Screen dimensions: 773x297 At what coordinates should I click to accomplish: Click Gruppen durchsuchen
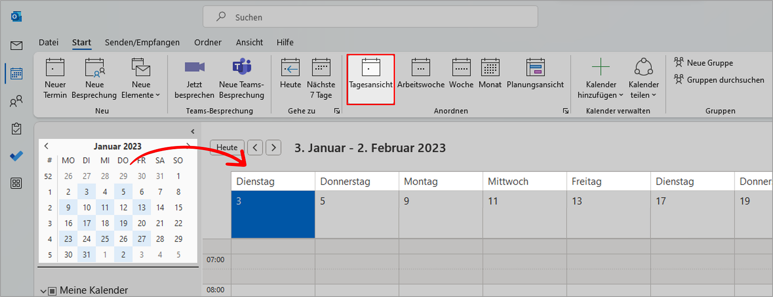tap(719, 80)
